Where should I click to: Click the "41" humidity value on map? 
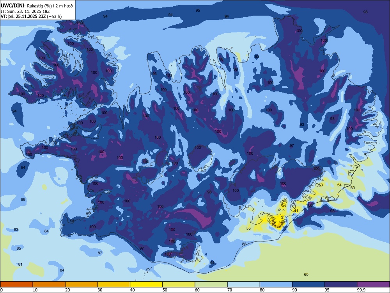coord(296,211)
